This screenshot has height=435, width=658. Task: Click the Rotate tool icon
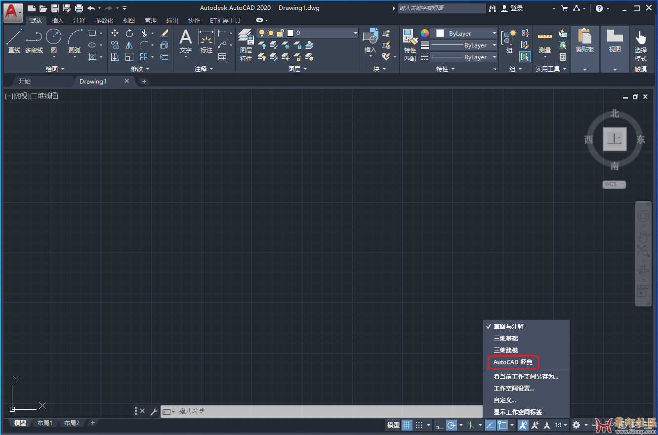(129, 33)
